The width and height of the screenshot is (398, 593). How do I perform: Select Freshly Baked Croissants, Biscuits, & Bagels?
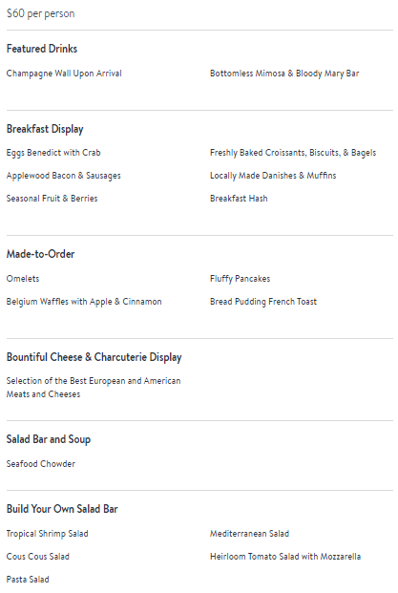293,153
